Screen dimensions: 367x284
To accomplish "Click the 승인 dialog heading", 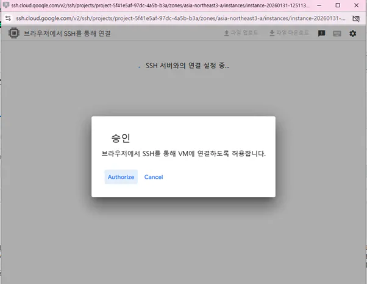I will coord(121,138).
